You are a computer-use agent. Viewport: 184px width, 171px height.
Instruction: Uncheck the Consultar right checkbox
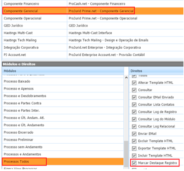[134, 90]
